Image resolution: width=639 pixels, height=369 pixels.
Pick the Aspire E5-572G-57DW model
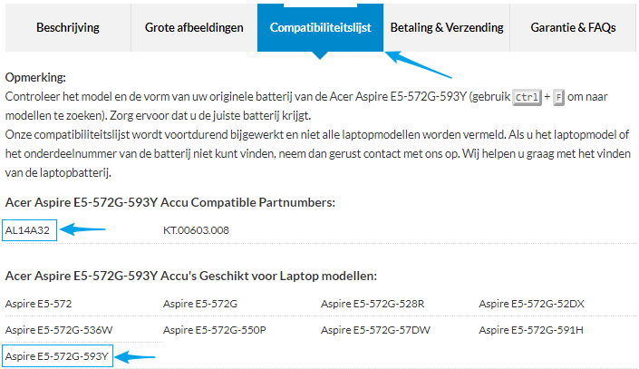(x=375, y=330)
